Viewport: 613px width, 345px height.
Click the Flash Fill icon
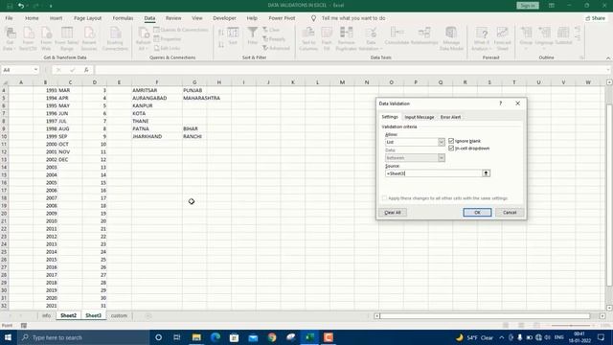pyautogui.click(x=327, y=38)
